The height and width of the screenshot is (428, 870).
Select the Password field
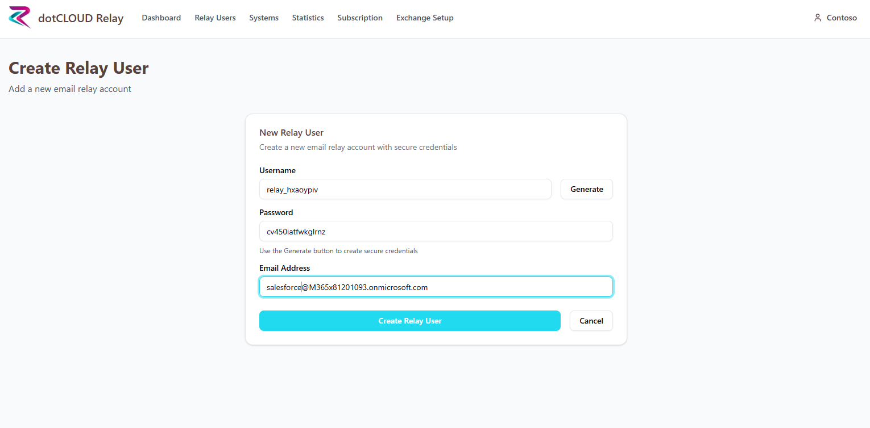[x=436, y=231]
